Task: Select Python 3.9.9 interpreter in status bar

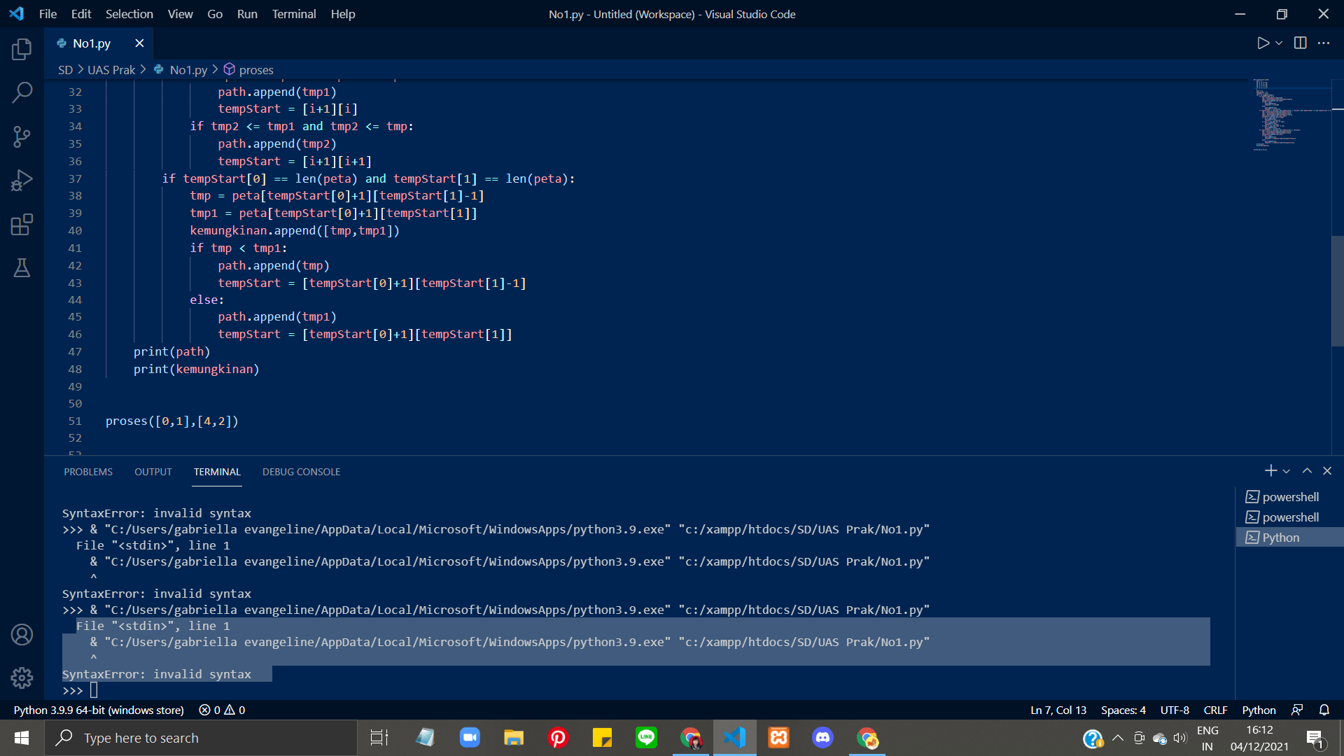Action: [99, 710]
